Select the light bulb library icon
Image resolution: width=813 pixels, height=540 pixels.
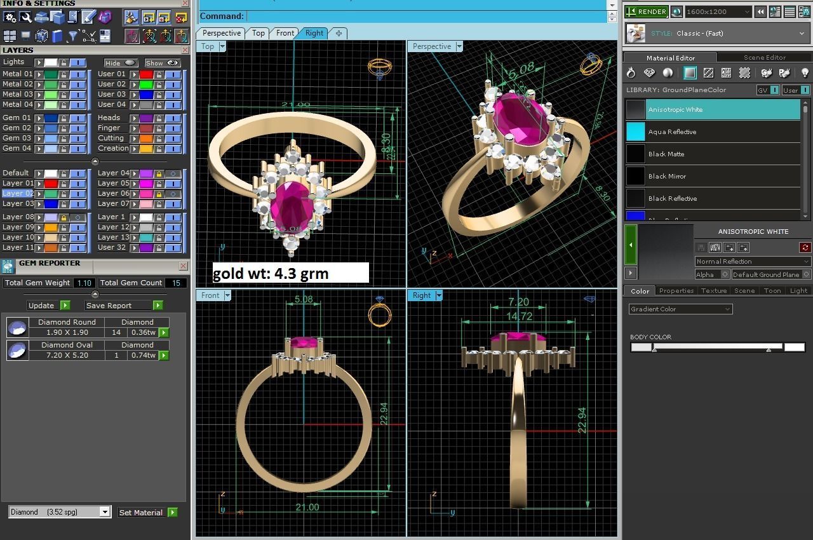coord(805,73)
